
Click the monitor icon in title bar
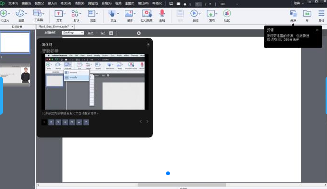tap(171, 4)
